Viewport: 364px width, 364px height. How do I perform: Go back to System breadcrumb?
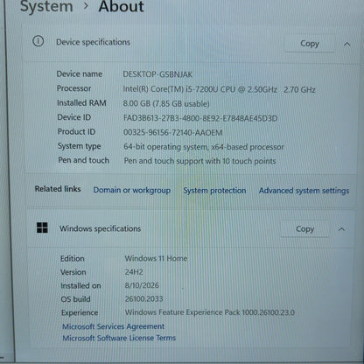click(x=46, y=6)
